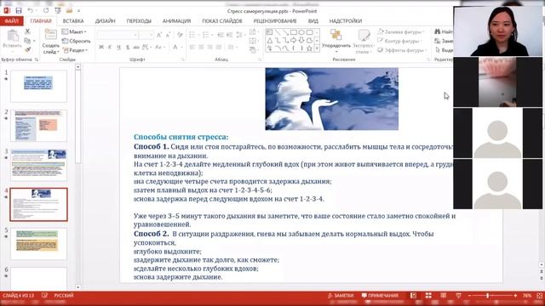Open Заливка фигуры shape fill
This screenshot has height=306, width=545.
click(x=401, y=32)
